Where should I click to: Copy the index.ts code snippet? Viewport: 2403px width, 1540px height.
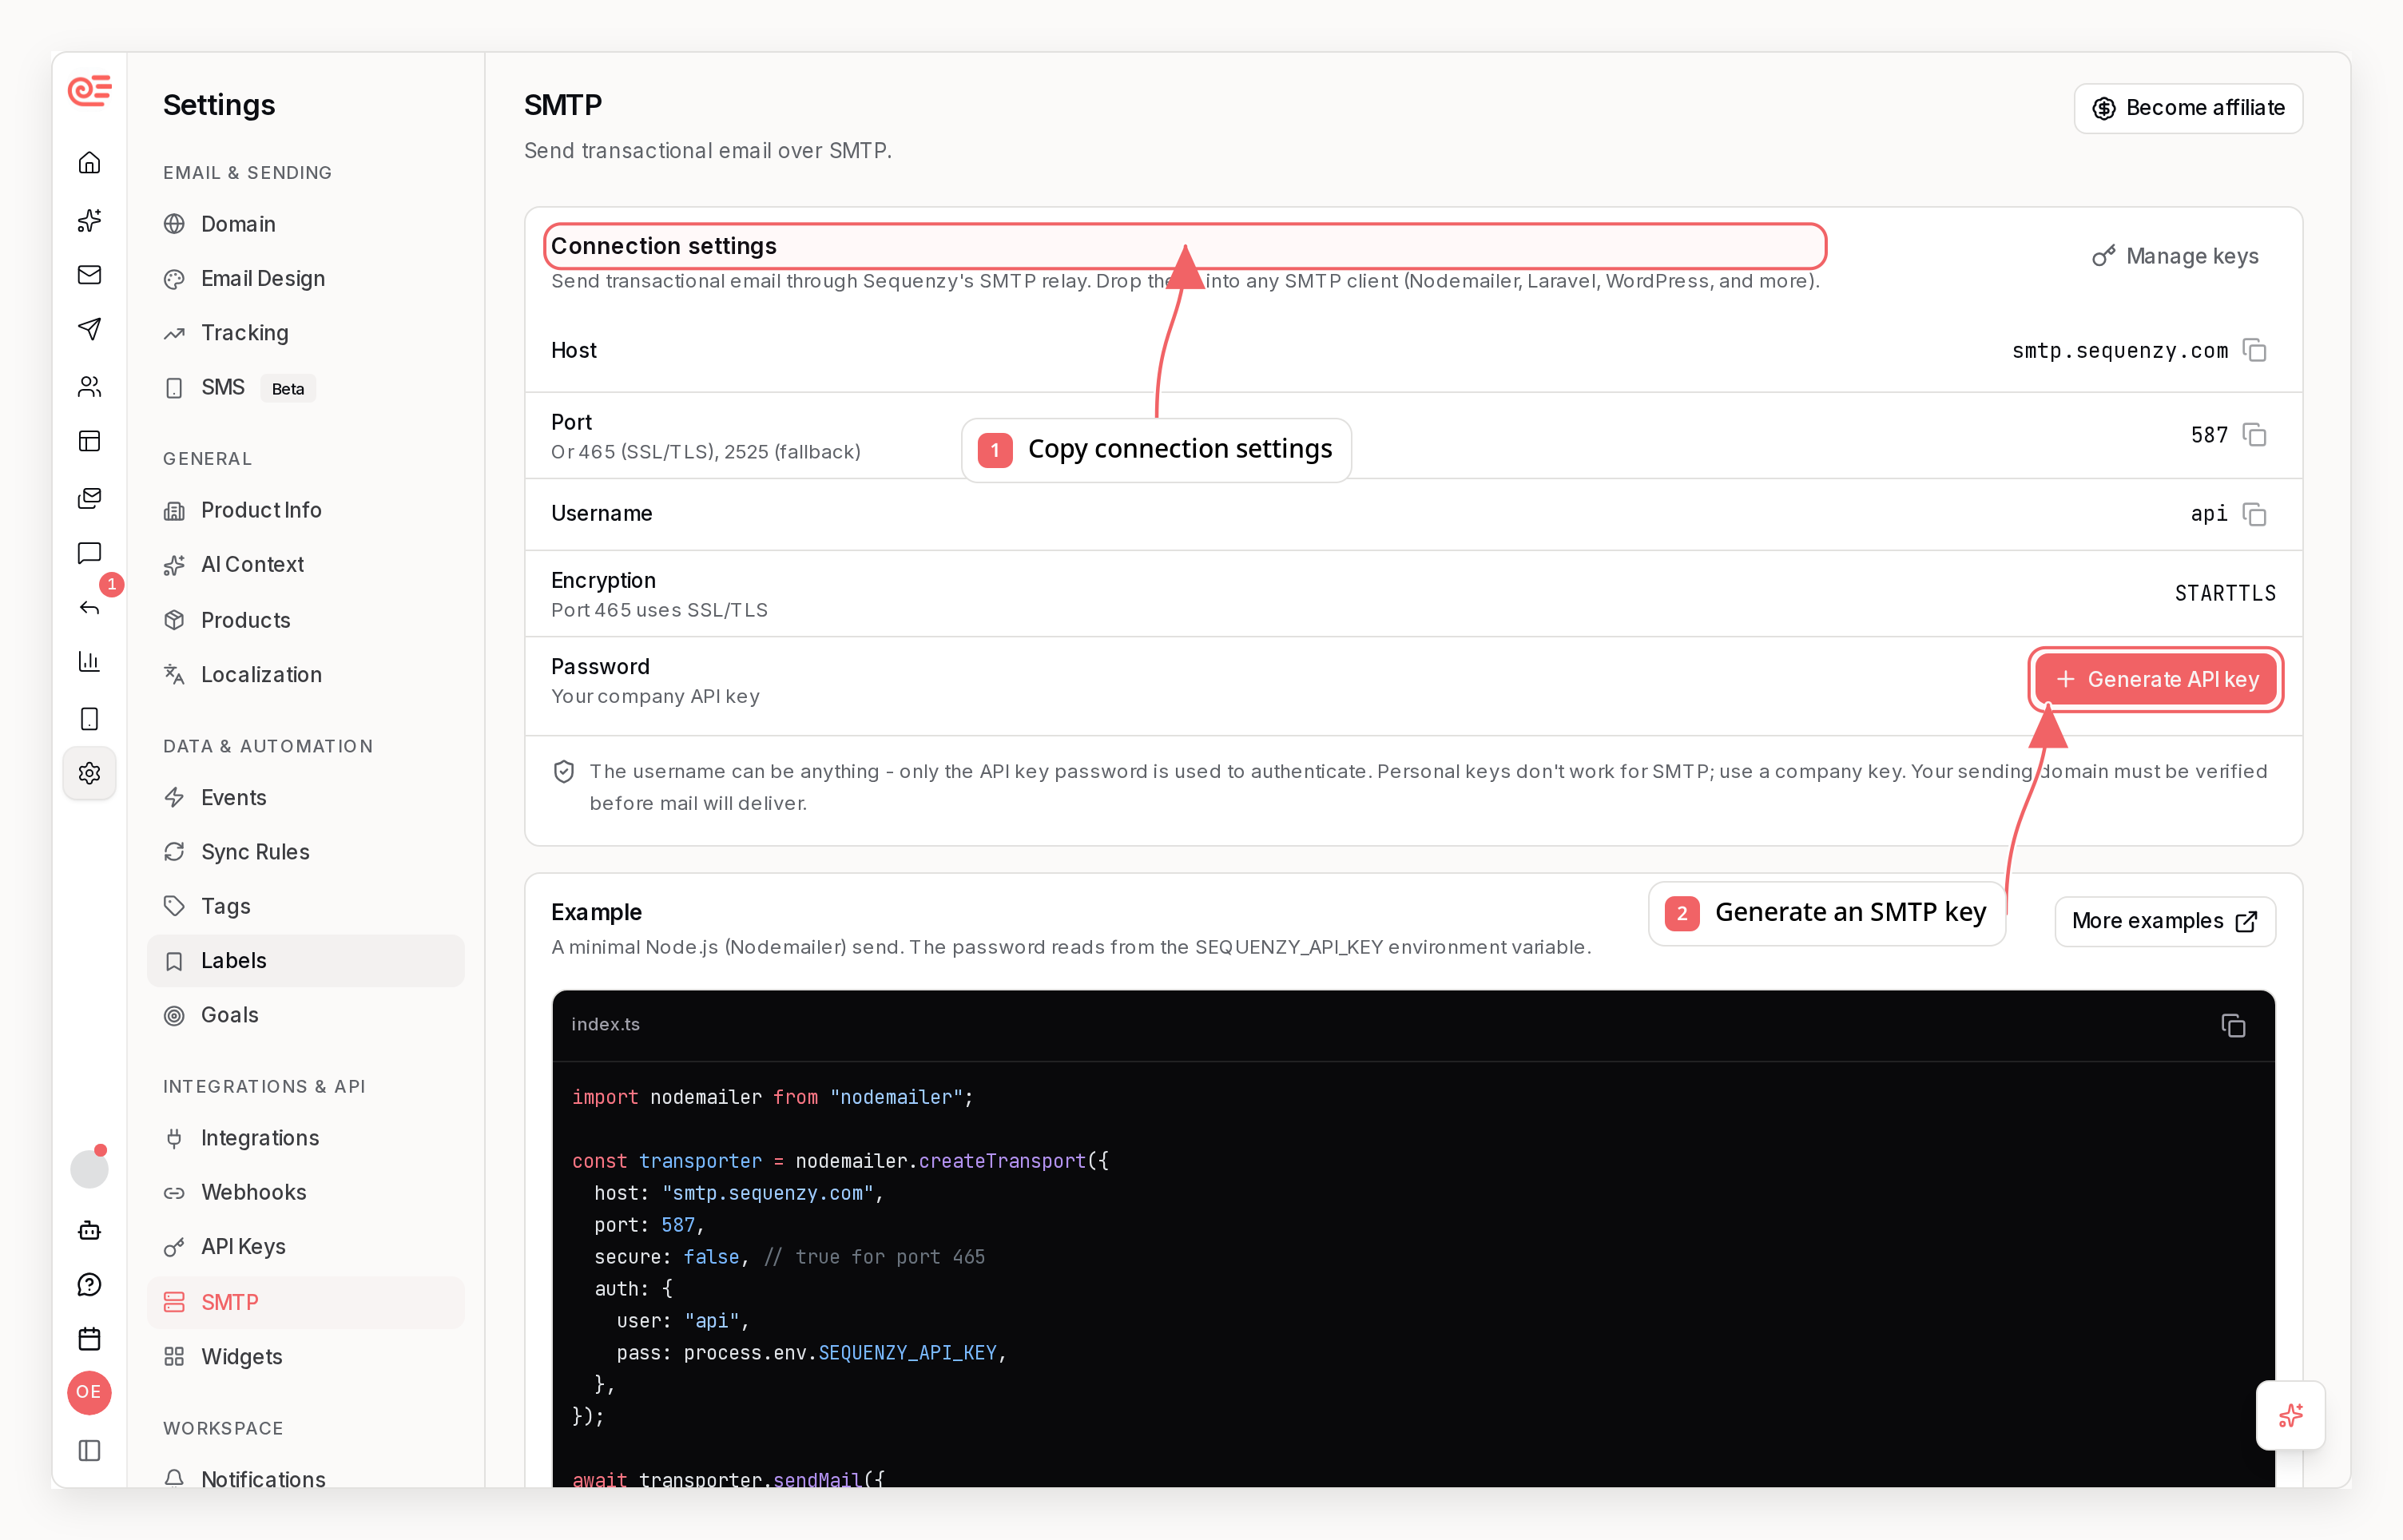[2233, 1025]
